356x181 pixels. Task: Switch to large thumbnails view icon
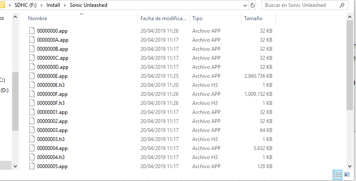pos(347,175)
